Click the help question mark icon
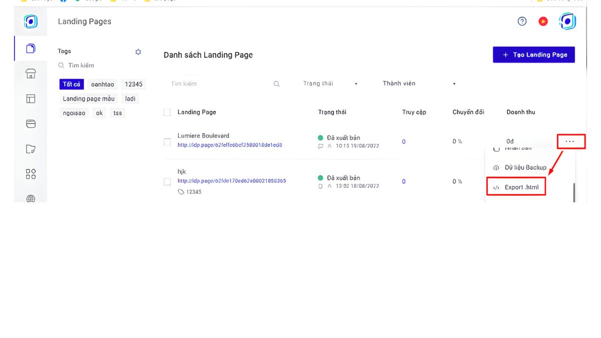 [522, 22]
